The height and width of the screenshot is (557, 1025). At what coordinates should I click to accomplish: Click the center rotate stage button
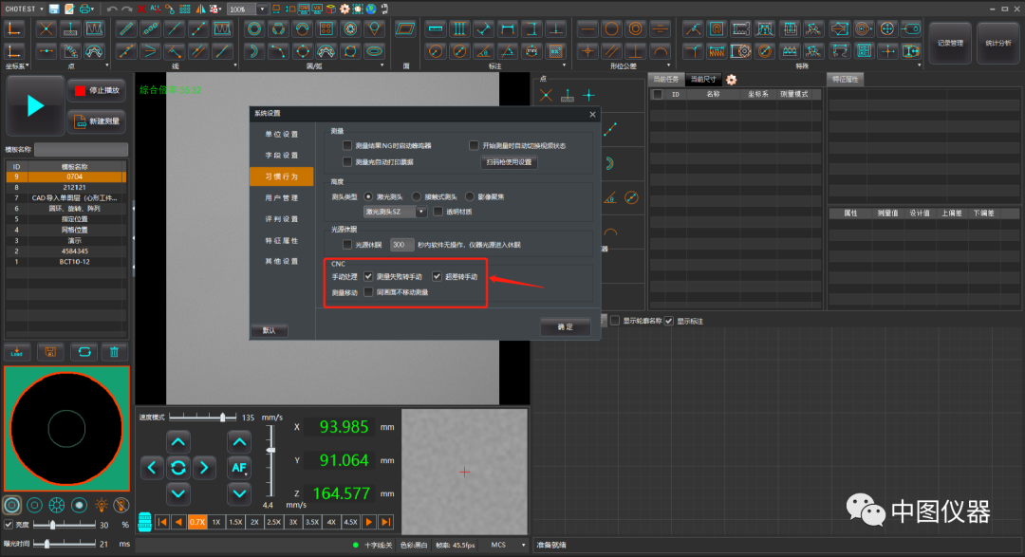tap(177, 468)
